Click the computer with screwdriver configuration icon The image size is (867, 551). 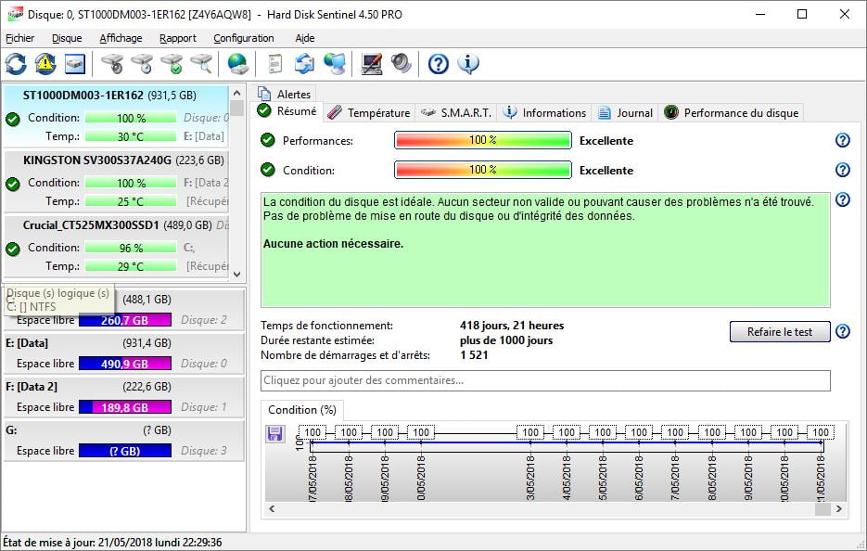[x=372, y=64]
